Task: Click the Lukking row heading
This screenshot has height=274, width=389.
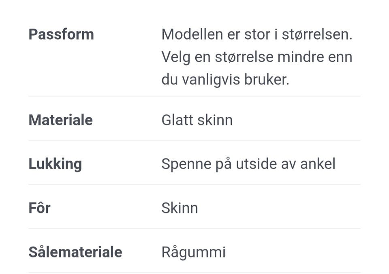Action: (x=55, y=164)
